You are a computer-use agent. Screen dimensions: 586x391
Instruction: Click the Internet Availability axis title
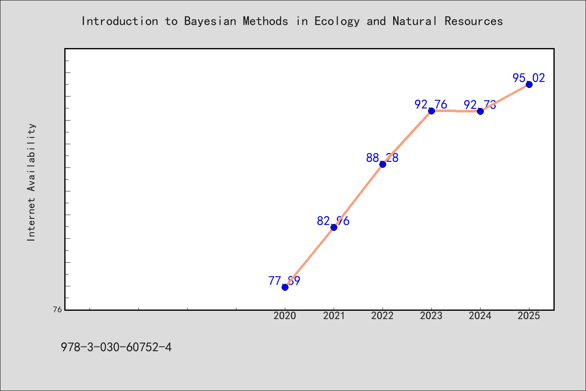[31, 182]
